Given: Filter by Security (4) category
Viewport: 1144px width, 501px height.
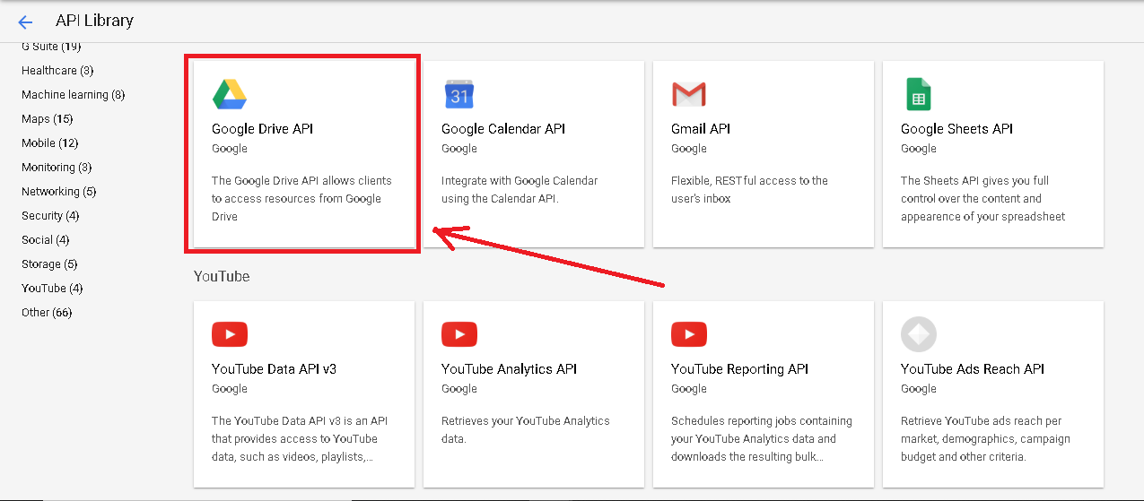Looking at the screenshot, I should (50, 216).
